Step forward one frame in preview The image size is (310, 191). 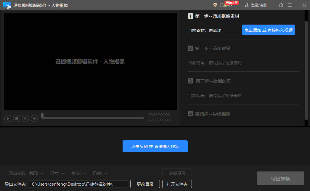34,118
